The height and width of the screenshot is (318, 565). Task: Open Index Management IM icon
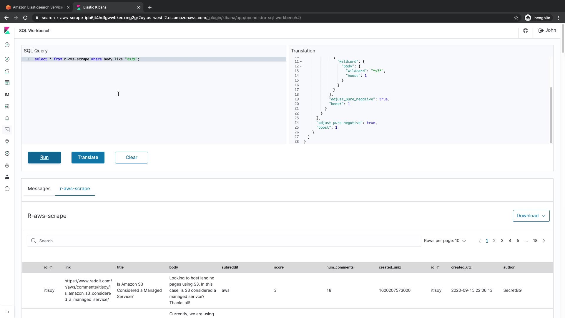[7, 95]
